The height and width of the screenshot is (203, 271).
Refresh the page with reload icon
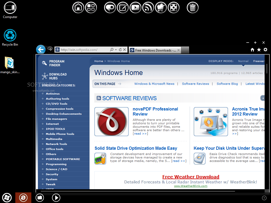[x=120, y=50]
